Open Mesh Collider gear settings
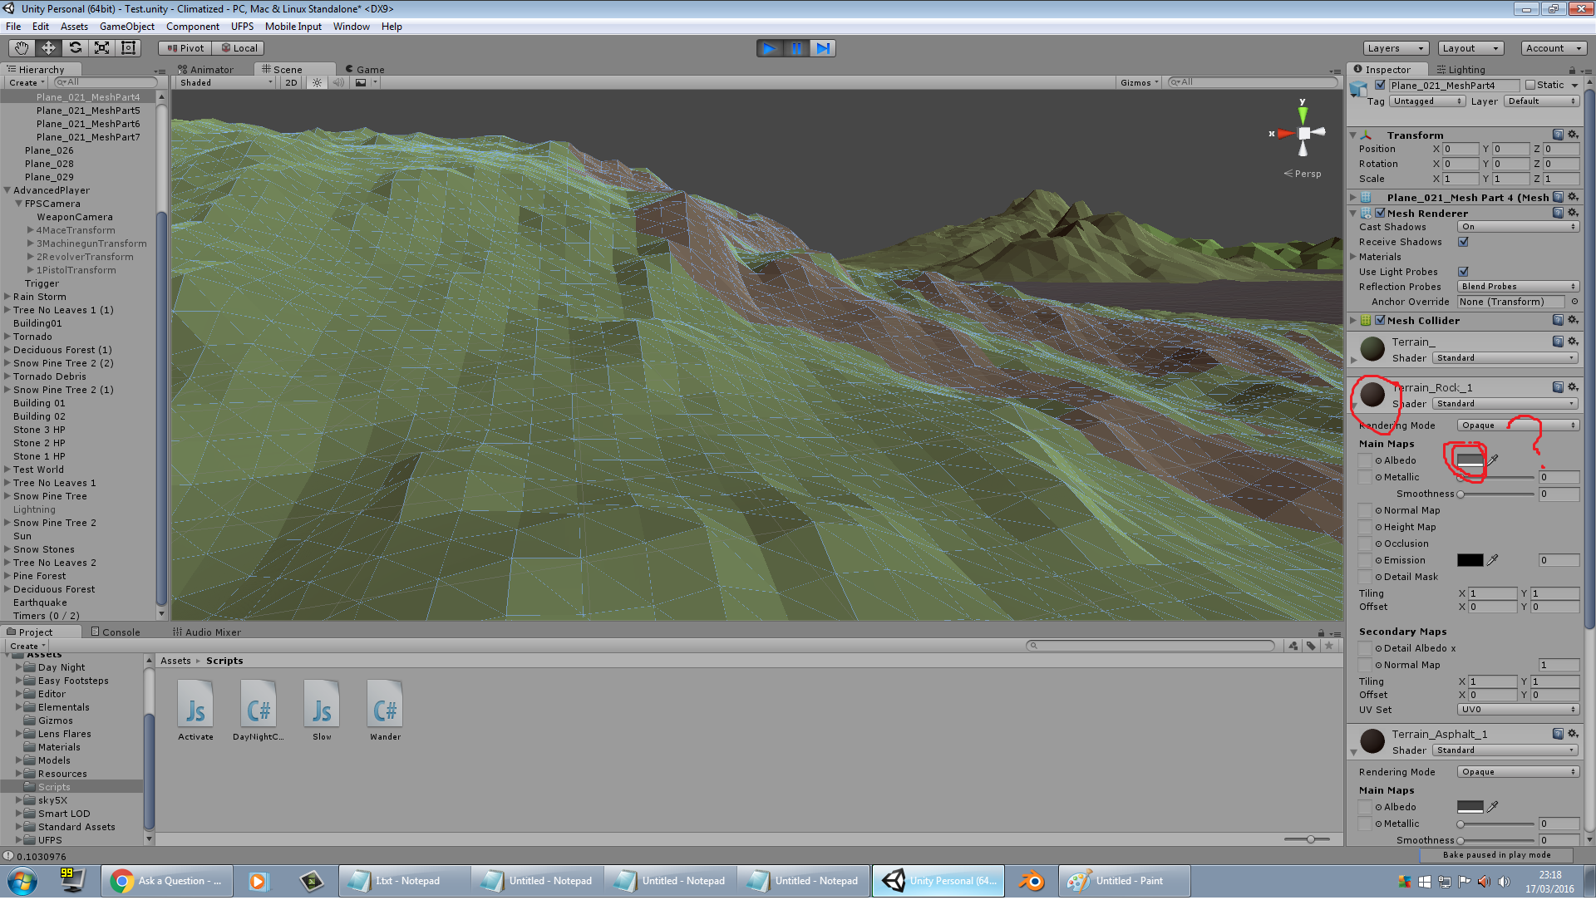The image size is (1596, 905). 1573,320
